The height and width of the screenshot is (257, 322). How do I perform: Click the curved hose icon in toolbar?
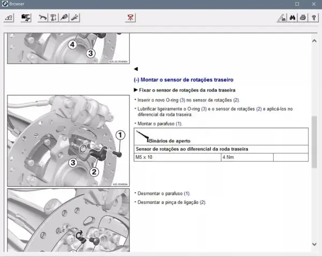tap(43, 18)
